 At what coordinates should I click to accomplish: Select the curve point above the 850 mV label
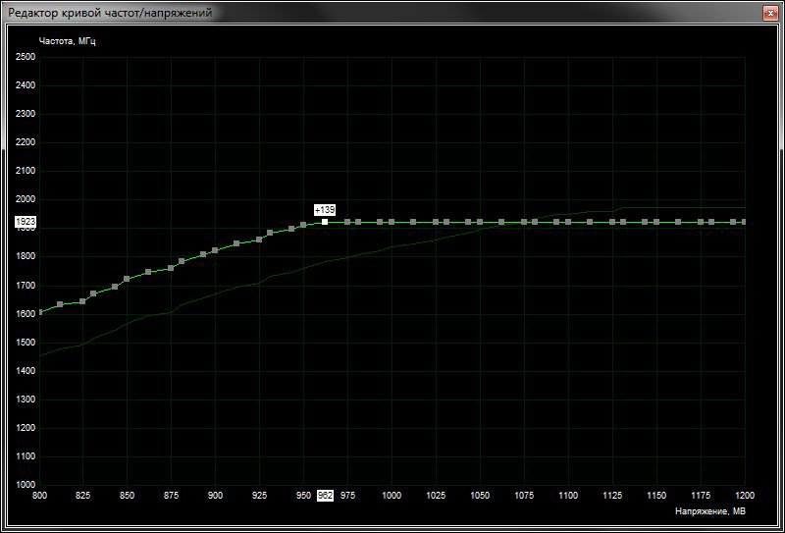click(x=127, y=279)
